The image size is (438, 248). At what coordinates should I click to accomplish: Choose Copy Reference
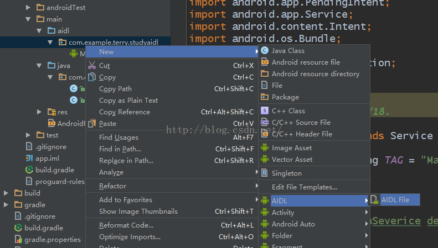click(172, 112)
